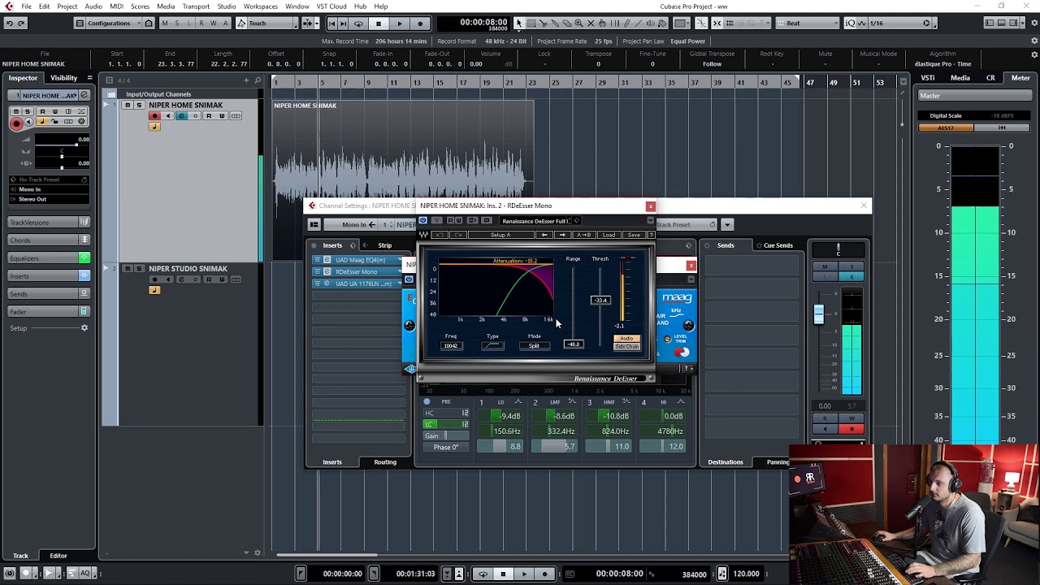This screenshot has width=1040, height=585.
Task: Open the Configurations dropdown
Action: [x=113, y=23]
